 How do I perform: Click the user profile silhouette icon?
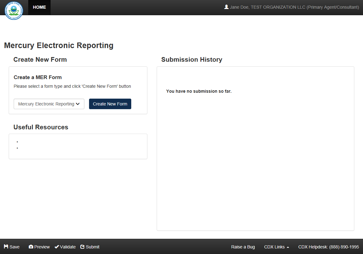[x=226, y=7]
